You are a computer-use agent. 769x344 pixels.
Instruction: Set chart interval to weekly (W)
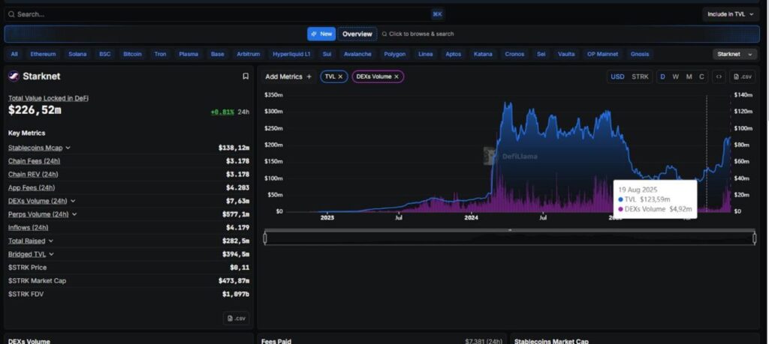[675, 76]
